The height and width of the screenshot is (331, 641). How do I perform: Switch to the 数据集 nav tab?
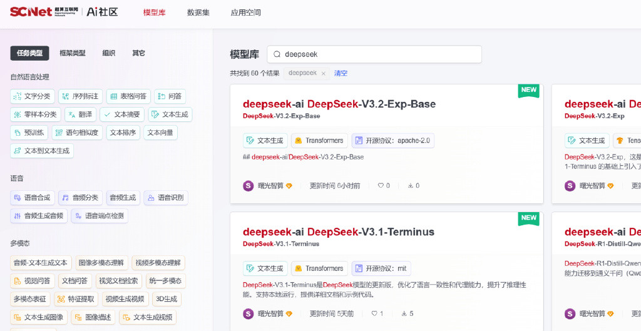[198, 13]
